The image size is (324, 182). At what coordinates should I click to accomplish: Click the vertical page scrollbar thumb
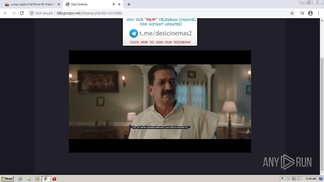click(x=322, y=114)
